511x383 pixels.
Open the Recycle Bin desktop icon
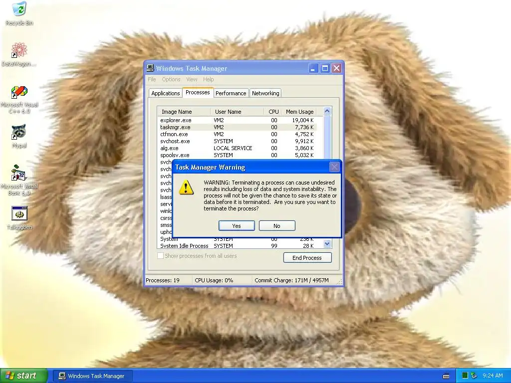coord(19,13)
